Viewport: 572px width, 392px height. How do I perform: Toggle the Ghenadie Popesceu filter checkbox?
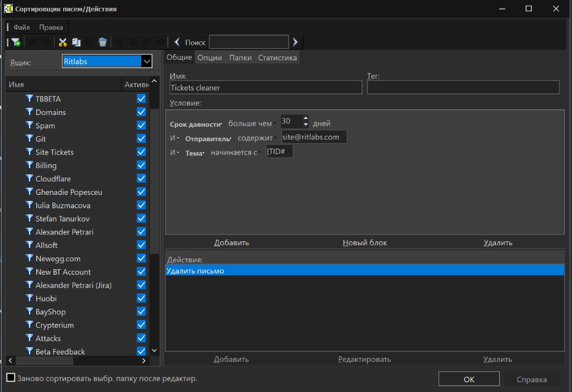click(141, 192)
